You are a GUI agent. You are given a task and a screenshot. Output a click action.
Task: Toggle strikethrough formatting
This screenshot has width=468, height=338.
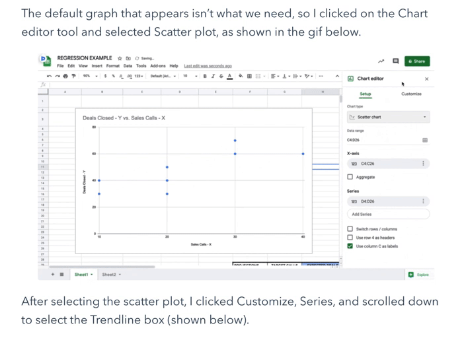pyautogui.click(x=221, y=77)
